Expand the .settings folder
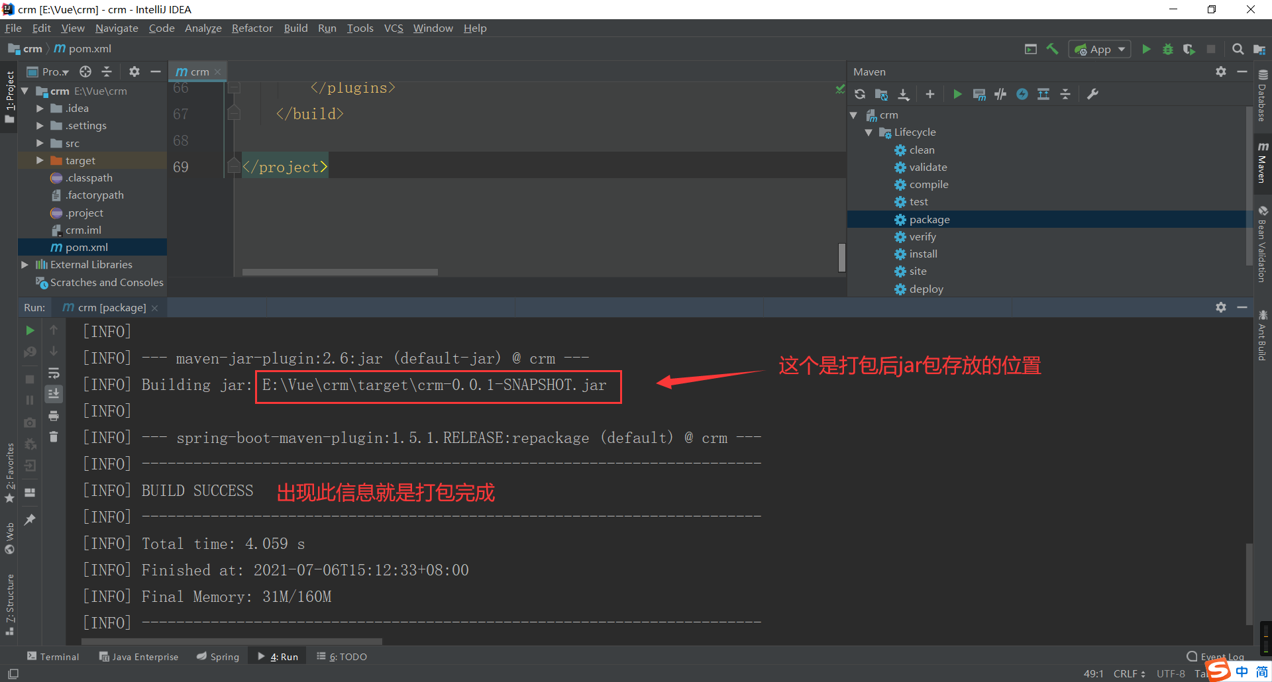 point(40,125)
